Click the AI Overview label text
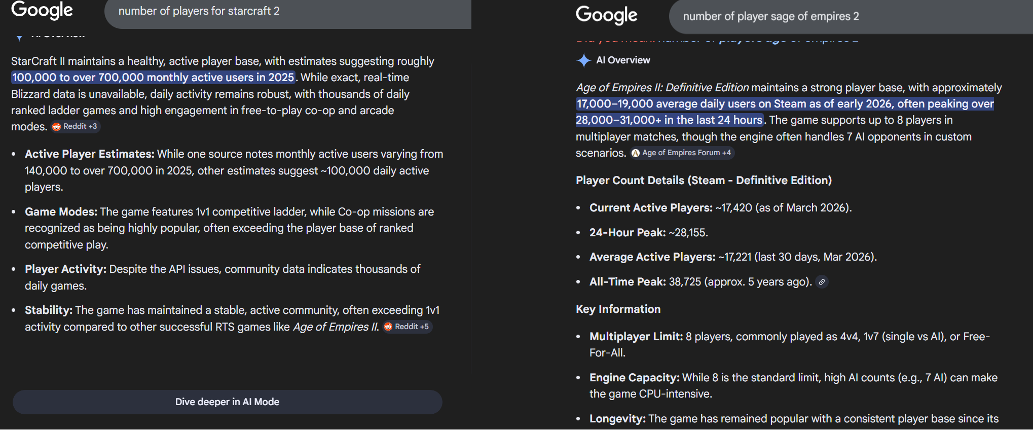Screen dimensions: 1033x430 click(x=623, y=60)
